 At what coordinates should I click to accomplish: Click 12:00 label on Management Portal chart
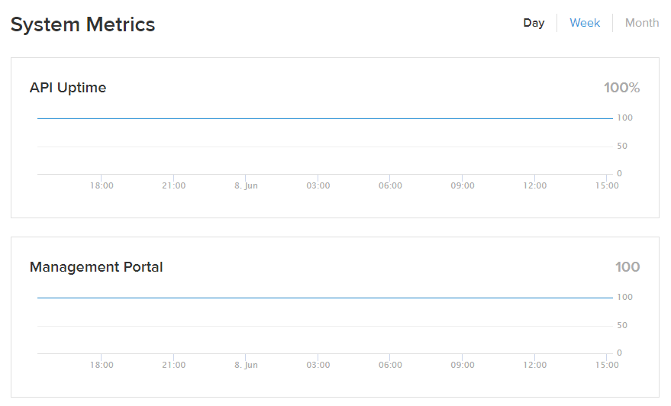(x=535, y=365)
